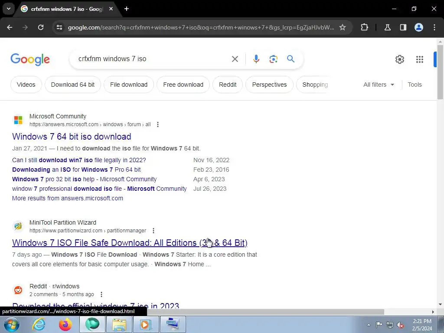
Task: Go forward using the forward arrow
Action: coord(25,27)
